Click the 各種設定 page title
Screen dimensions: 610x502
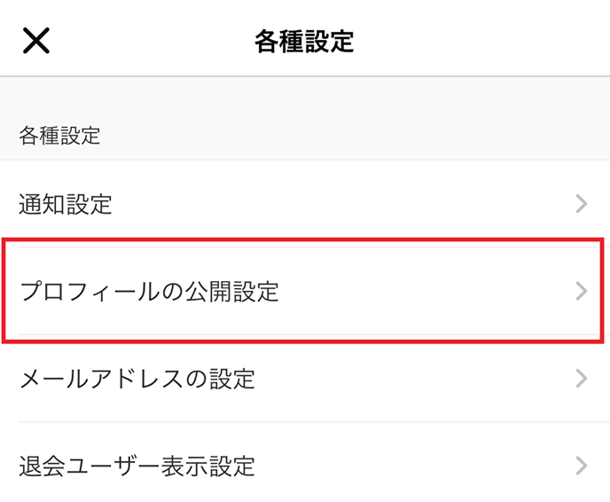pos(304,41)
